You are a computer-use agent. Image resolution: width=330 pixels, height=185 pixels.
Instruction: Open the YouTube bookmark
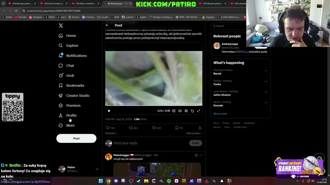coord(21,17)
